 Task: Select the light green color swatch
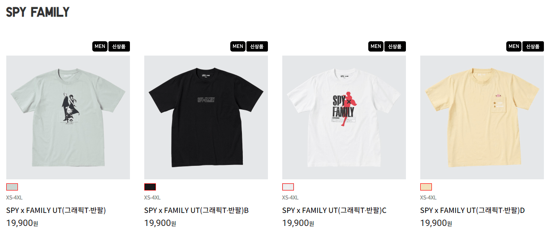coord(12,187)
